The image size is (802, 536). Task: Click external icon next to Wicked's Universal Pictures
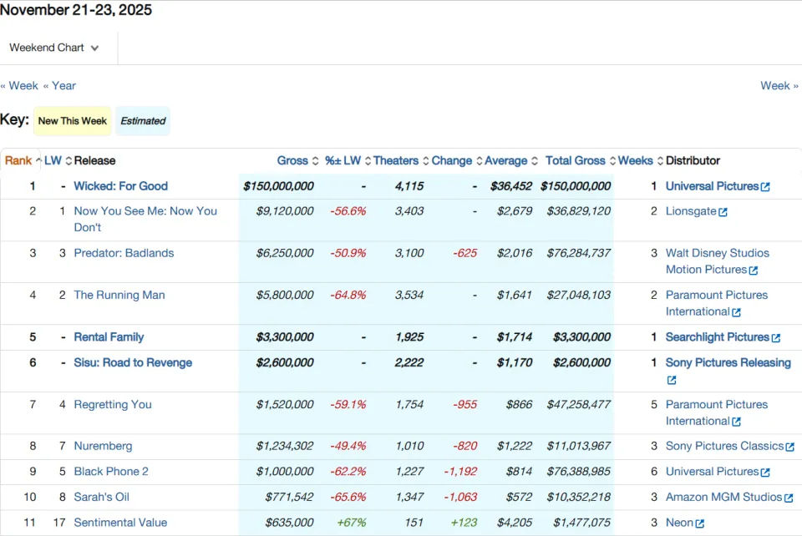click(765, 187)
